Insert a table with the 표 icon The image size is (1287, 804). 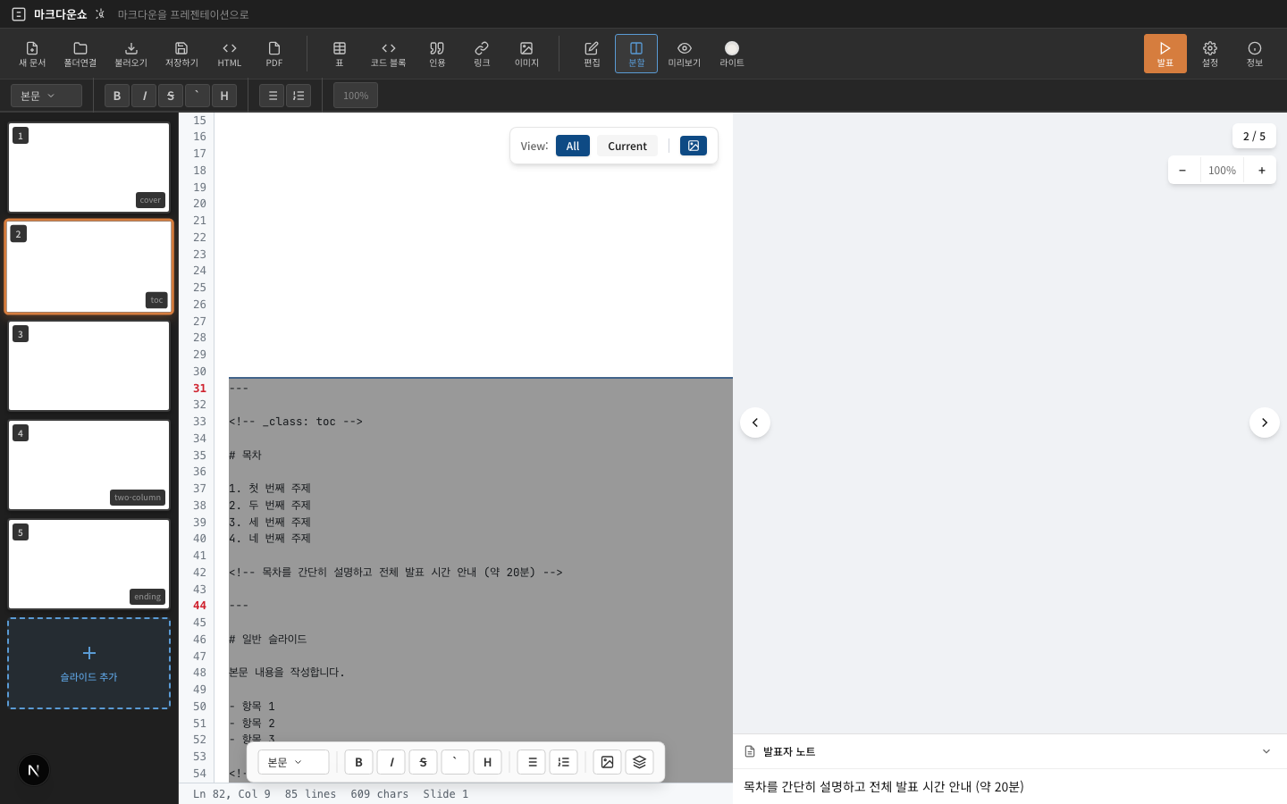340,54
